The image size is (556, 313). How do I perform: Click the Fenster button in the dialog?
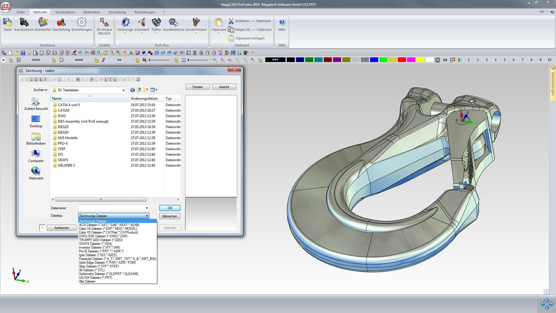[197, 87]
